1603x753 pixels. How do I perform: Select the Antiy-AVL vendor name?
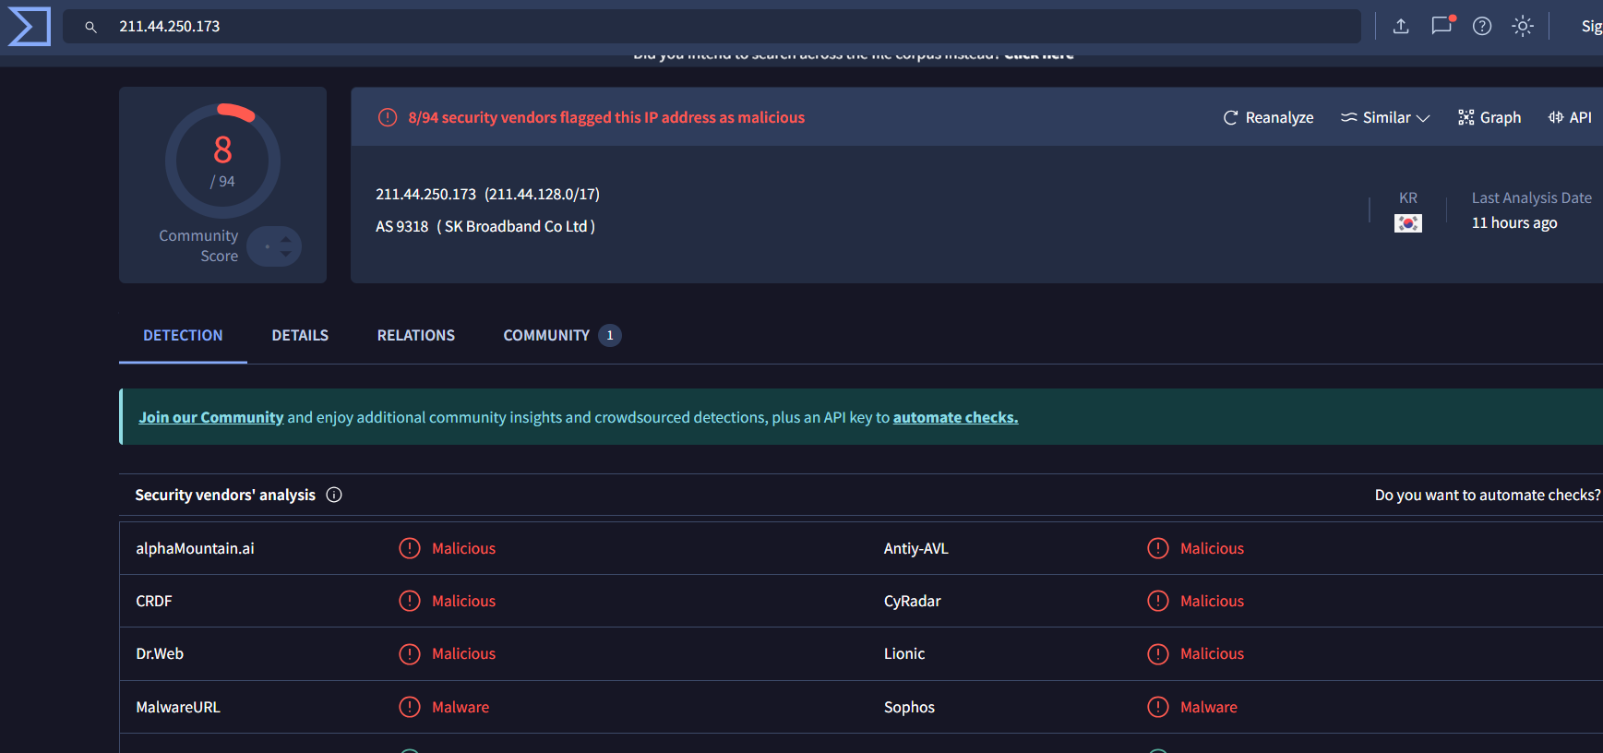916,548
